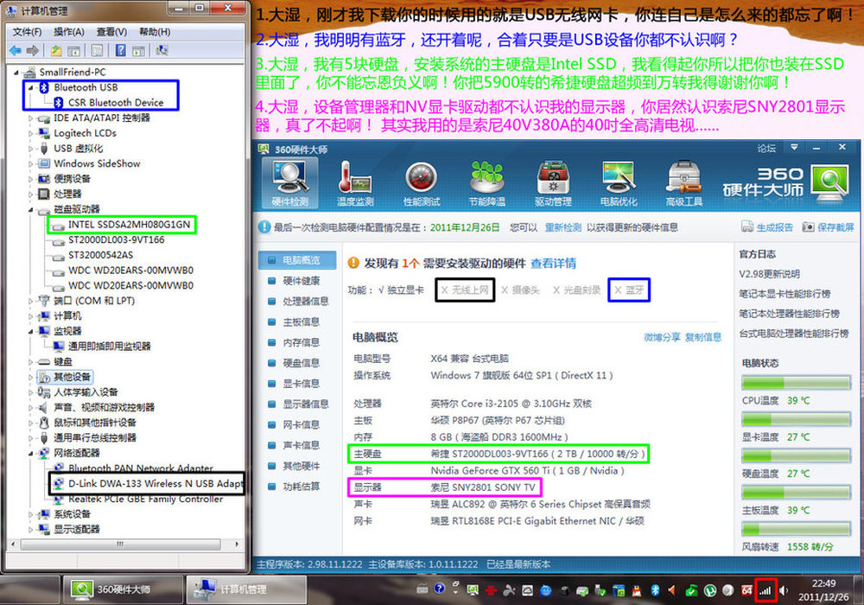864x605 pixels.
Task: Select Realtek PCIe GBE Family Controller
Action: coord(145,500)
